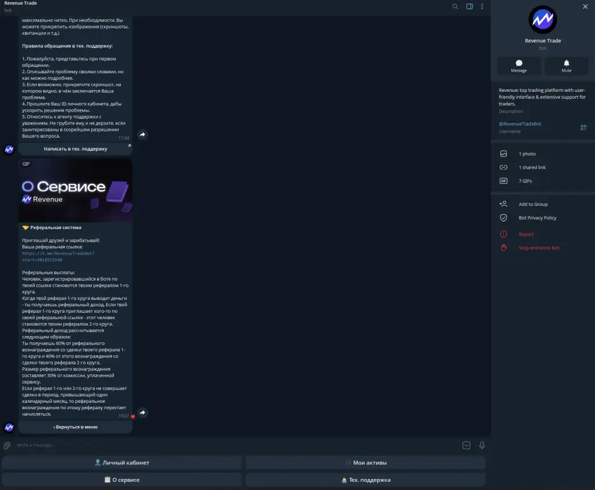Click the shield icon for privacy policy
Viewport: 595px width, 490px height.
[504, 218]
